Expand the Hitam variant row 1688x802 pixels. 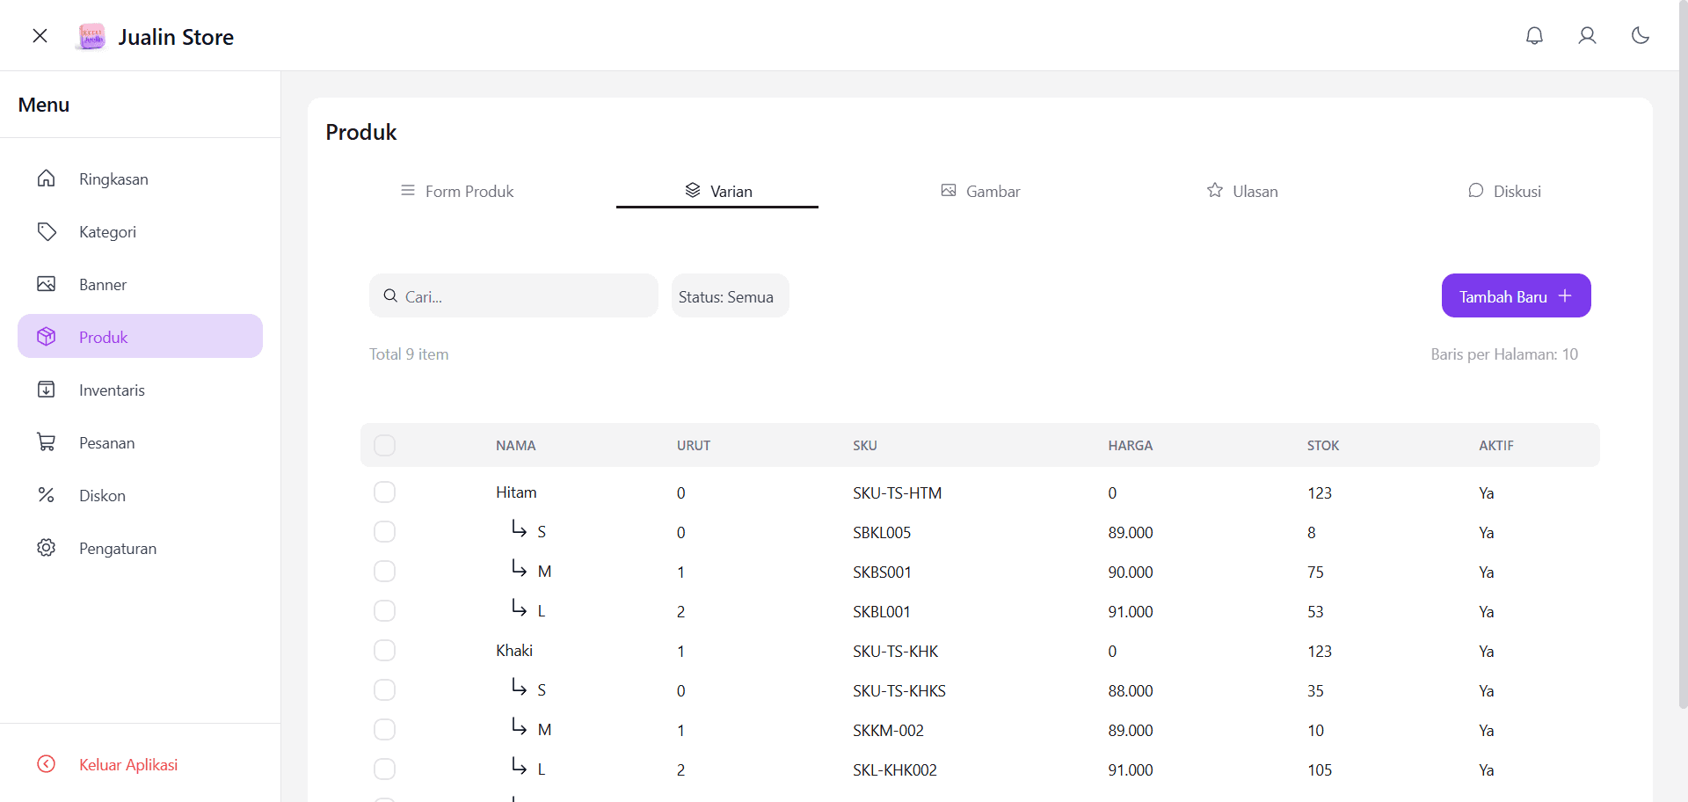(516, 492)
